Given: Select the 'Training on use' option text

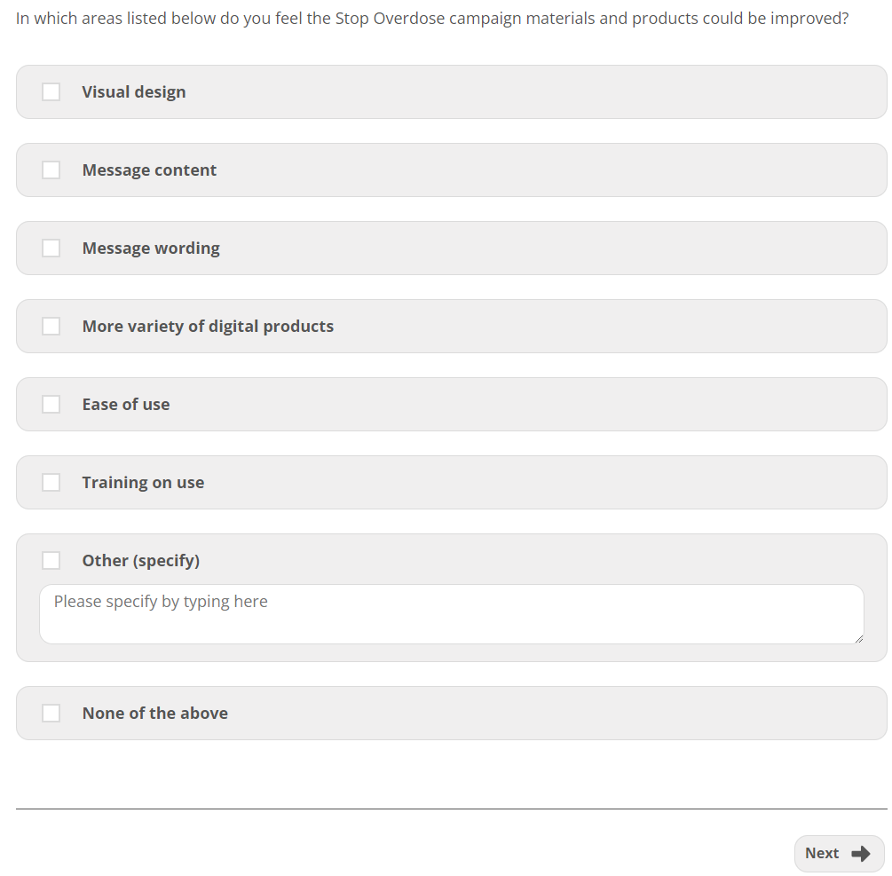Looking at the screenshot, I should (143, 483).
